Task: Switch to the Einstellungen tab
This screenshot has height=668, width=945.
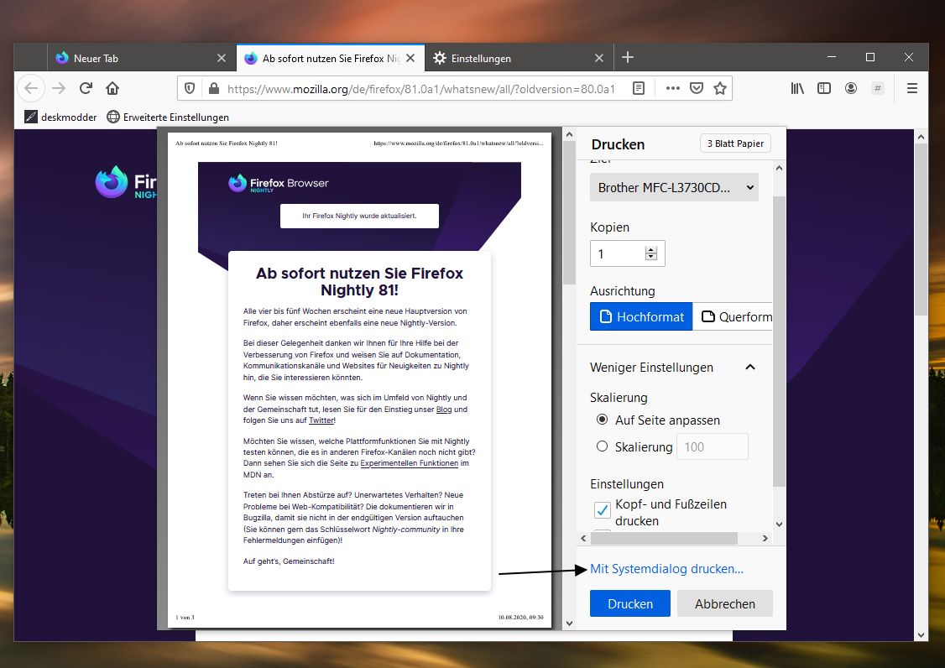Action: pyautogui.click(x=519, y=58)
